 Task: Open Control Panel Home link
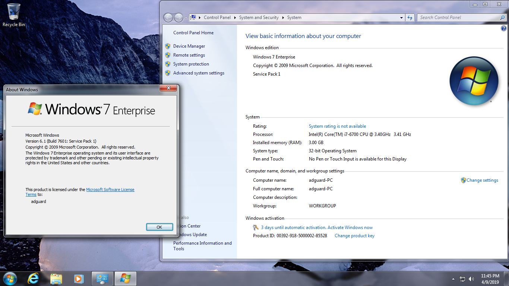click(x=193, y=33)
